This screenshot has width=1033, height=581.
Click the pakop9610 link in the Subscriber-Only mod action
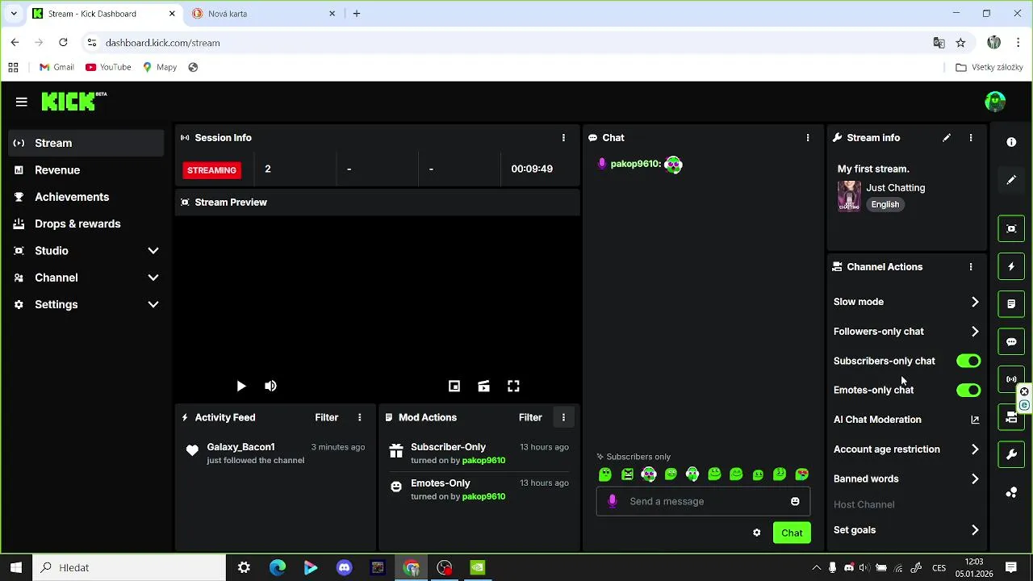pos(483,461)
